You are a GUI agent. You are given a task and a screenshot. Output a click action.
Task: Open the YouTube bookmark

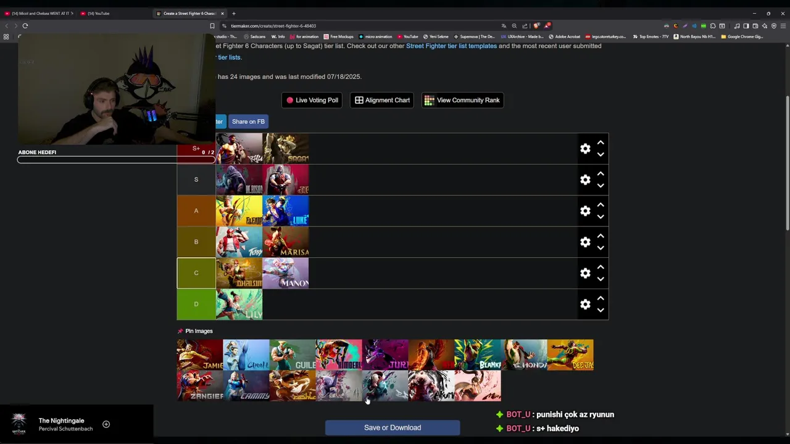pyautogui.click(x=408, y=36)
